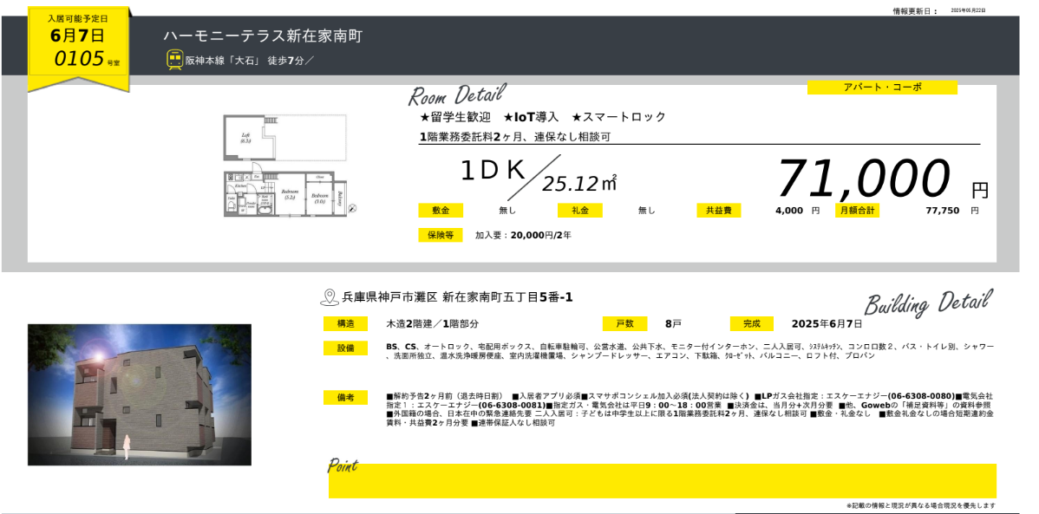Select the 礼金 label
Image resolution: width=1039 pixels, height=514 pixels.
(x=579, y=211)
